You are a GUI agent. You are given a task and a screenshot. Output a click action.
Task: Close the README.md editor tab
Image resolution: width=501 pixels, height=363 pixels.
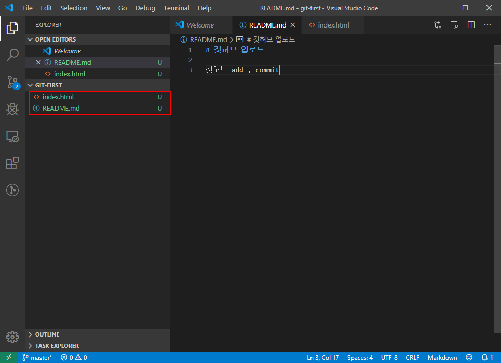pos(293,25)
